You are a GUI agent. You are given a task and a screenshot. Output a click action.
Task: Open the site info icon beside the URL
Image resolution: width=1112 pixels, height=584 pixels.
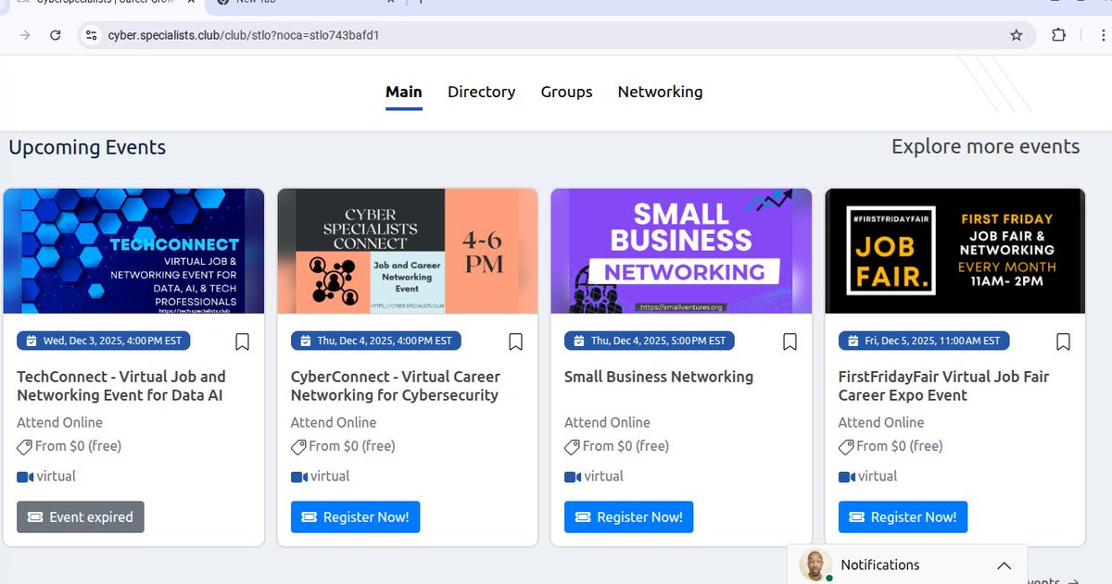coord(90,35)
